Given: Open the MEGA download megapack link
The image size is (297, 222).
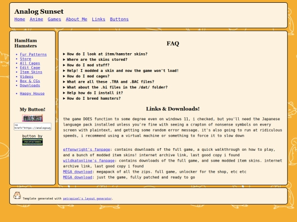Looking at the screenshot, I should pos(78,172).
